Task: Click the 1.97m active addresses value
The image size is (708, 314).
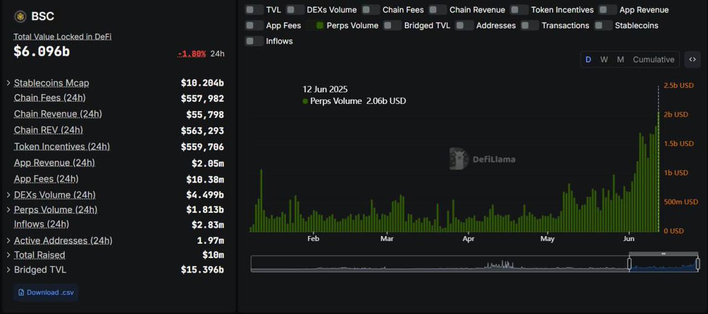Action: (x=211, y=240)
